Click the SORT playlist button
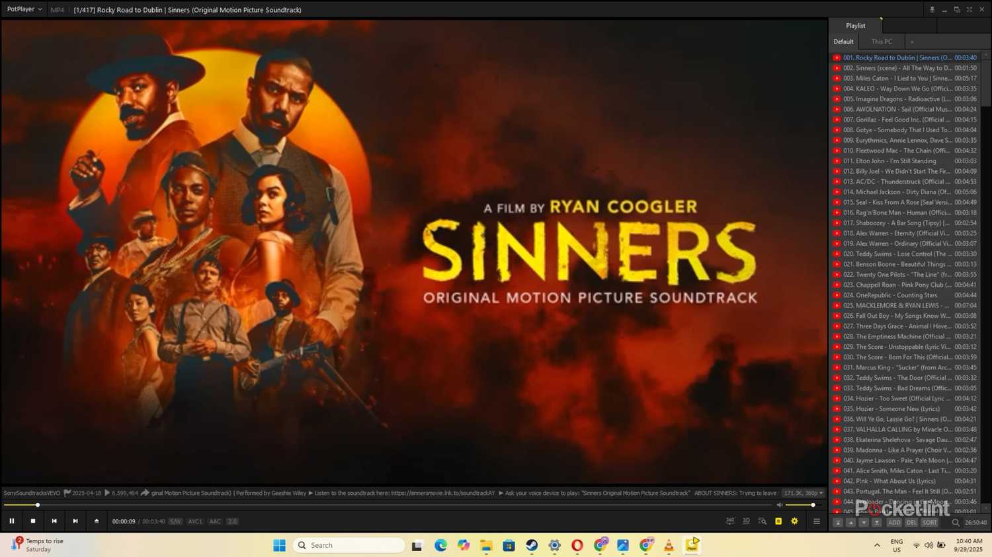The width and height of the screenshot is (992, 557). [x=930, y=523]
